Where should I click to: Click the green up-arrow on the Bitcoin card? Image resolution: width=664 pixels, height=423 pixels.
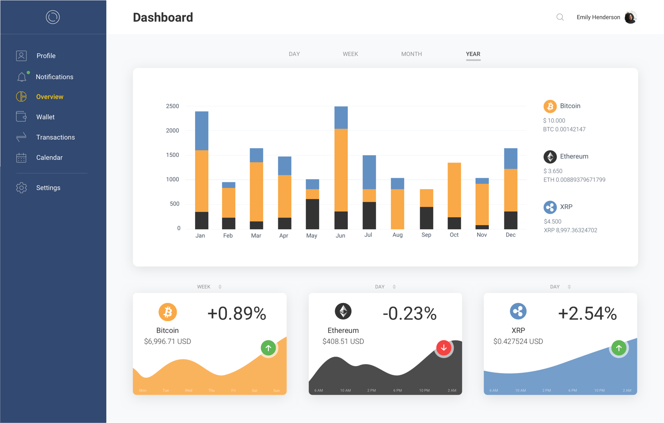pyautogui.click(x=268, y=348)
